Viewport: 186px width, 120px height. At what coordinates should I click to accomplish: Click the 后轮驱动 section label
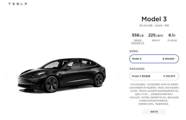tap(134, 51)
